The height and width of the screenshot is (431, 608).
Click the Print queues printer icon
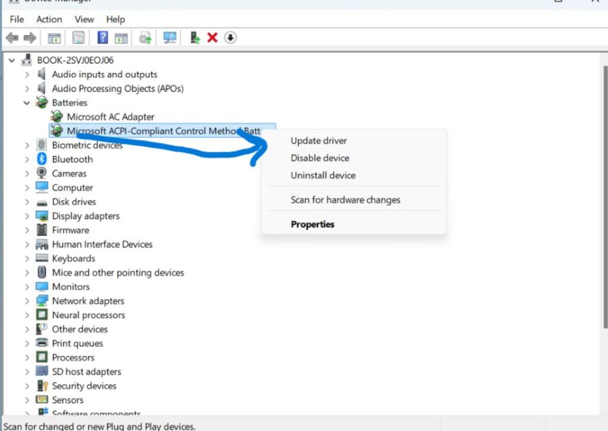42,343
